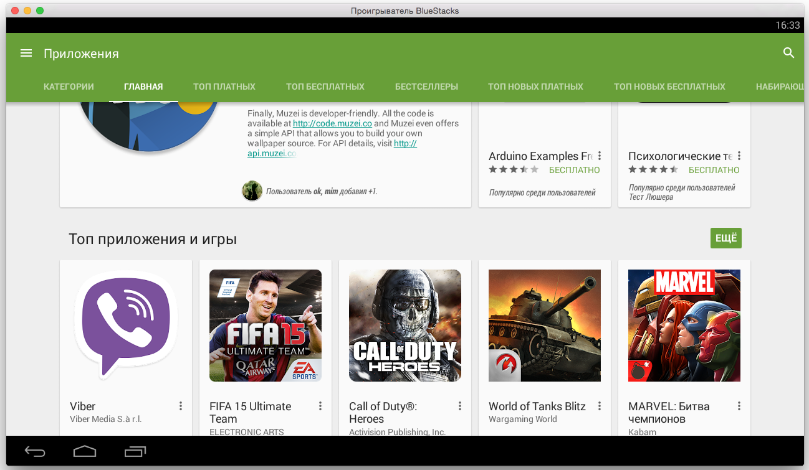Open overflow menu for Arduino Examples

coord(600,156)
